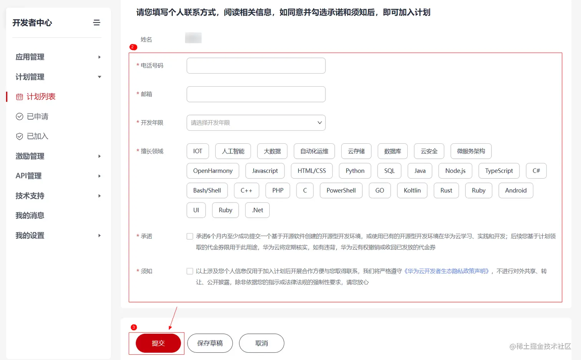The image size is (581, 360).
Task: Go to 已申请 plans
Action: (x=38, y=117)
